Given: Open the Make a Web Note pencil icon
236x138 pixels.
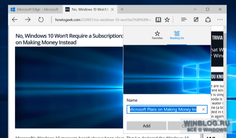Looking at the screenshot, I should [196, 20].
